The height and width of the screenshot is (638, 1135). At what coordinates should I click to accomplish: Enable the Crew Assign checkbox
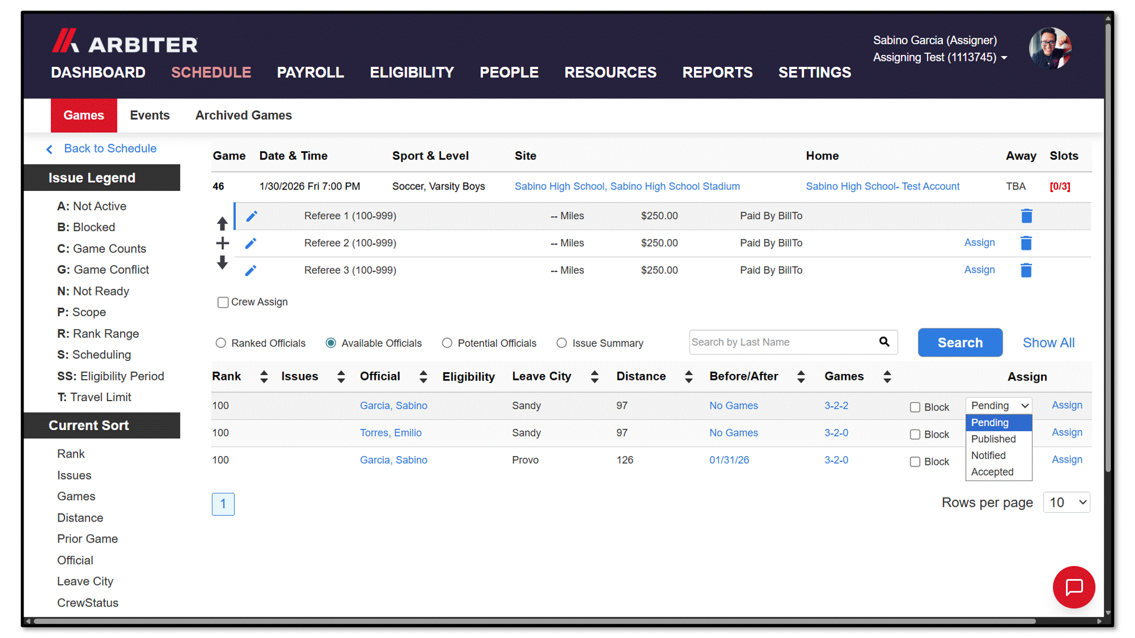point(223,302)
